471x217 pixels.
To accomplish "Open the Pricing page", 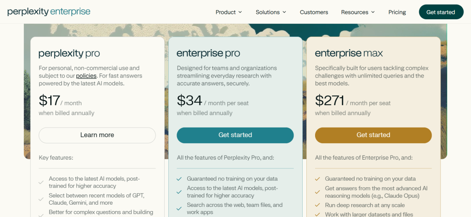I will click(397, 12).
